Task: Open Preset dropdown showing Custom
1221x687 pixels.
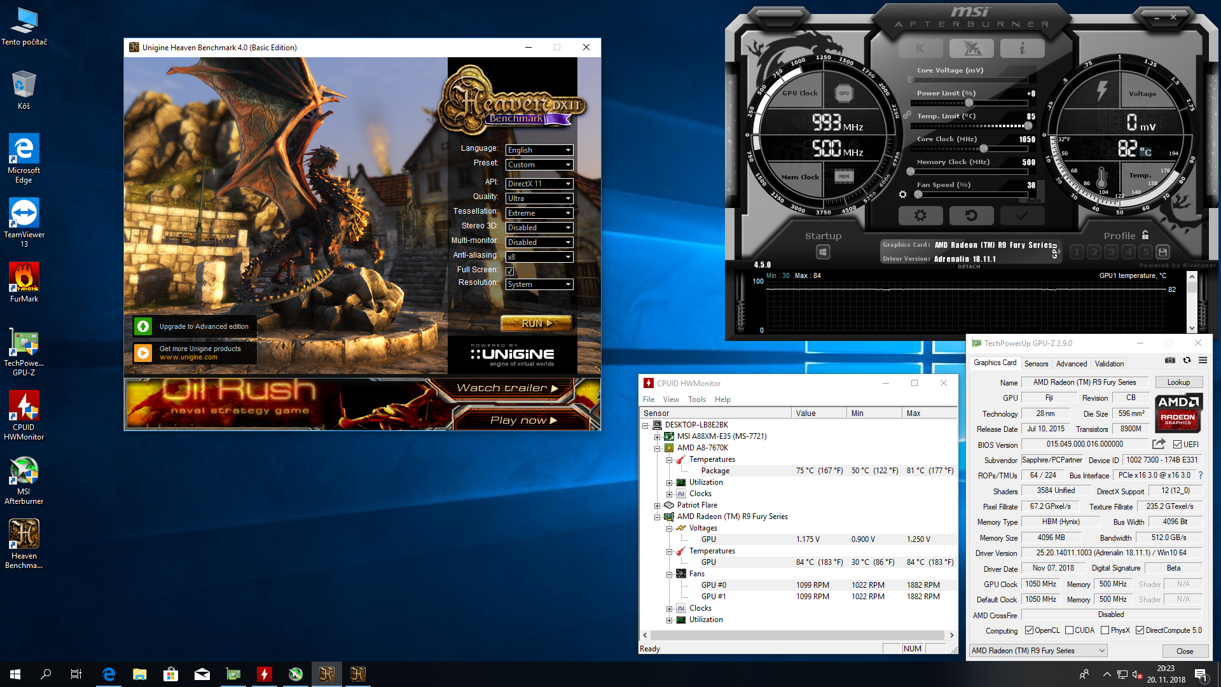Action: (539, 165)
